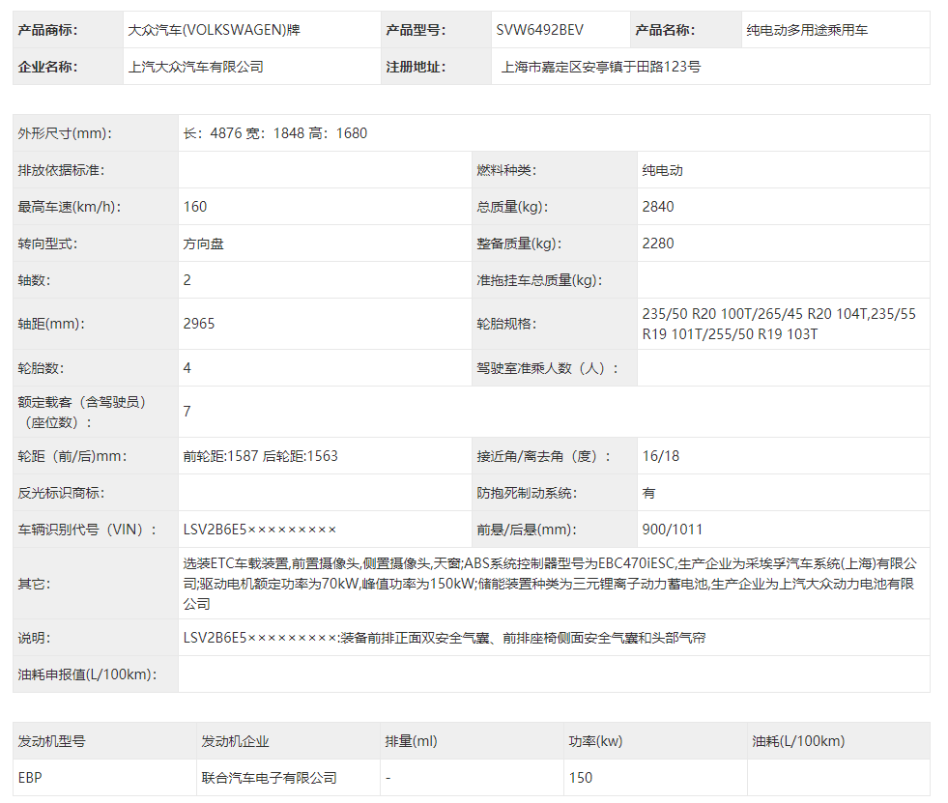Click the 车辆识别代号 (VIN) label

87,530
